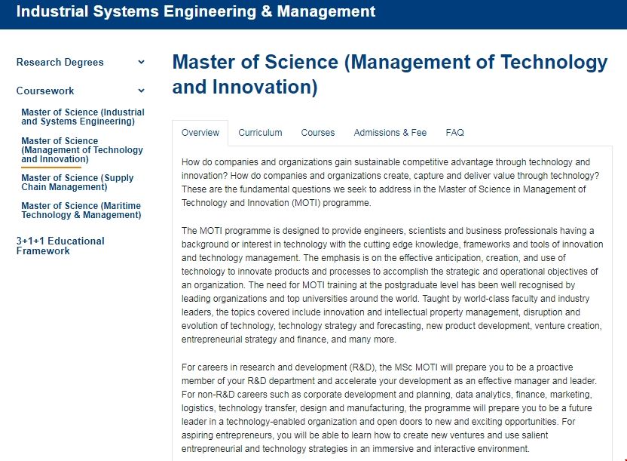Click the Coursework sidebar label
Viewport: 627px width, 461px height.
click(45, 91)
